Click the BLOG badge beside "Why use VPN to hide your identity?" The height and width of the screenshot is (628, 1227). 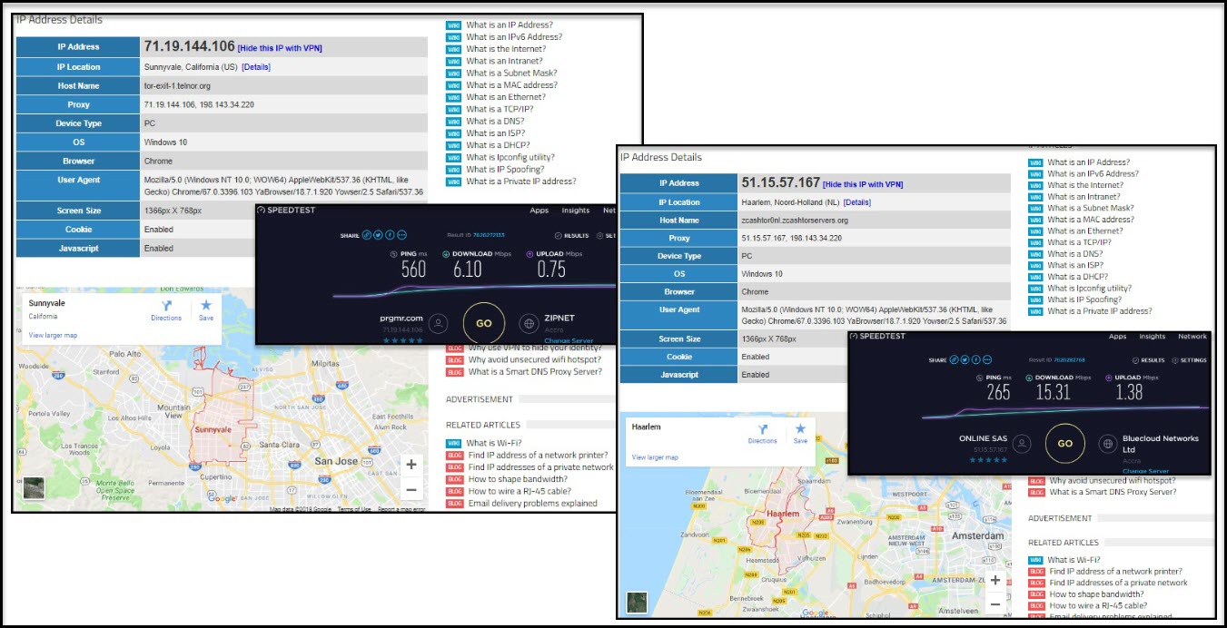454,348
